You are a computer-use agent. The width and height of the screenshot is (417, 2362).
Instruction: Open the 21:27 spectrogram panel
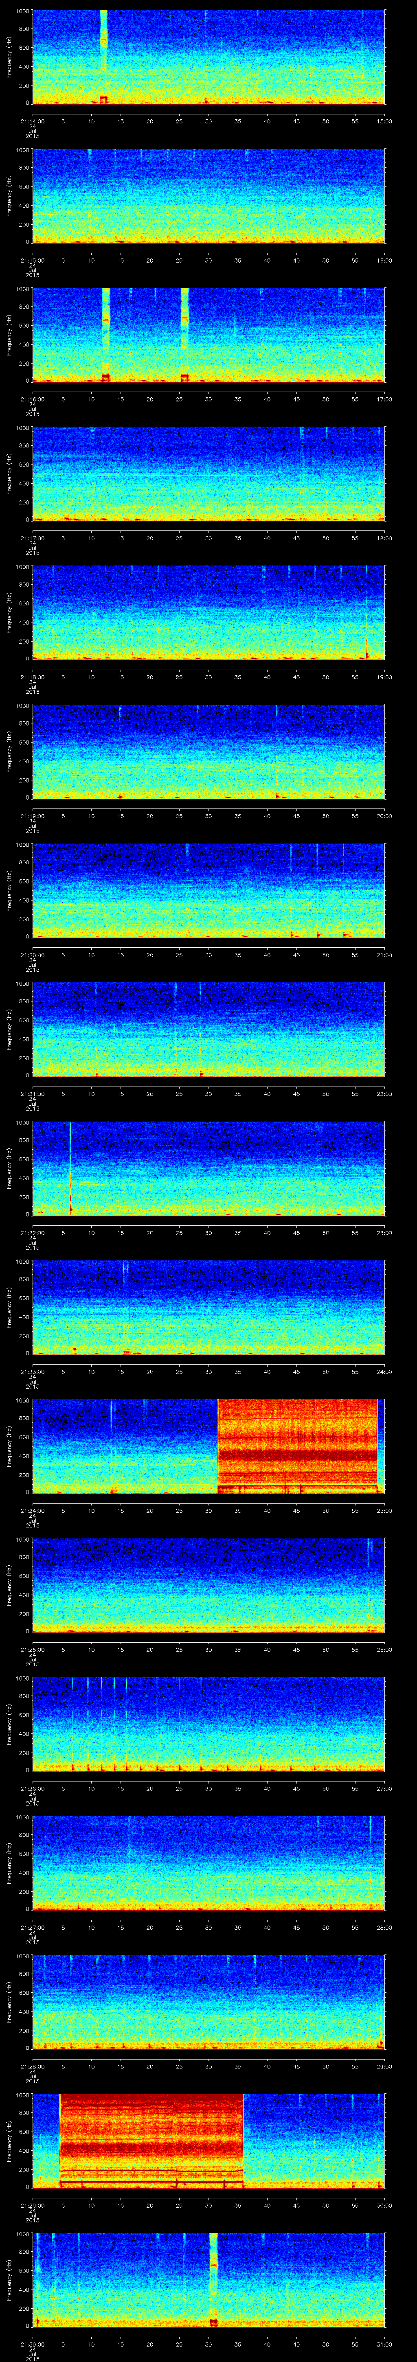208,1863
